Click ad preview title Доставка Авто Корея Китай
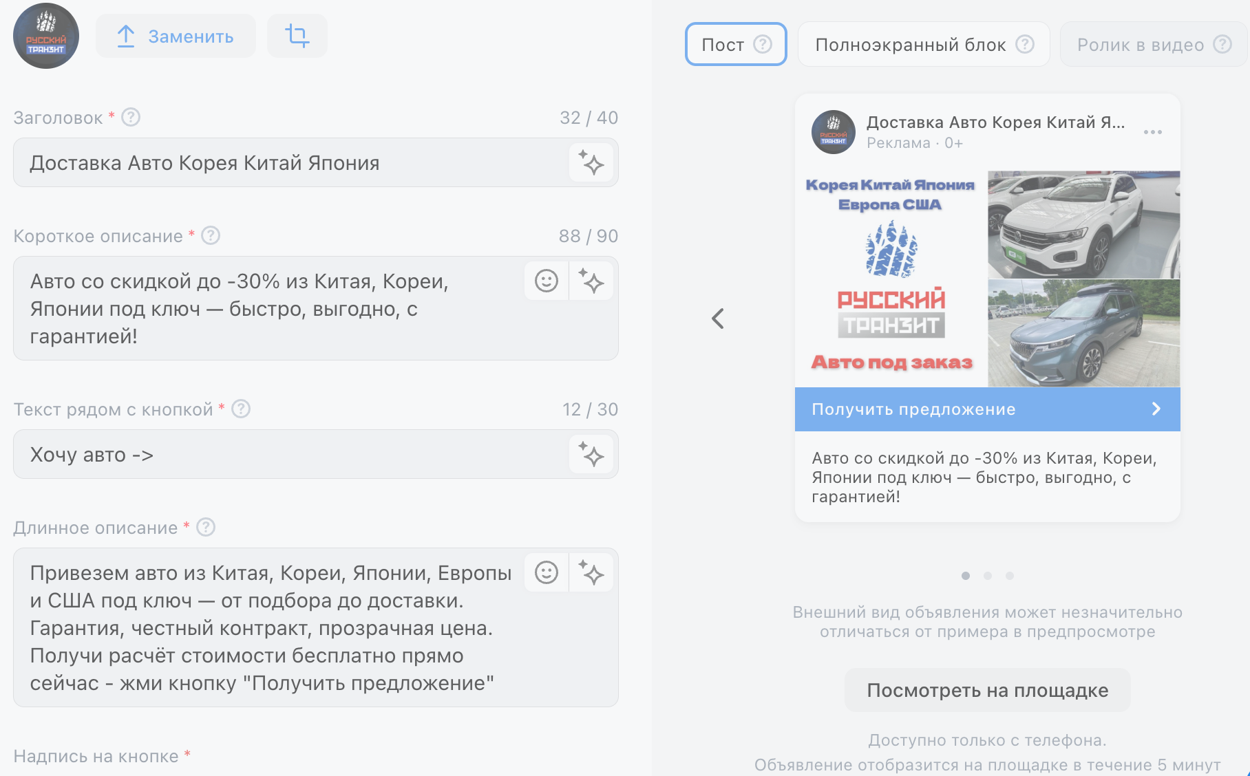 coord(995,122)
